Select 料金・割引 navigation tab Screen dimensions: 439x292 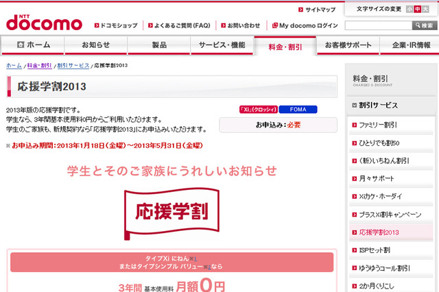pos(285,47)
